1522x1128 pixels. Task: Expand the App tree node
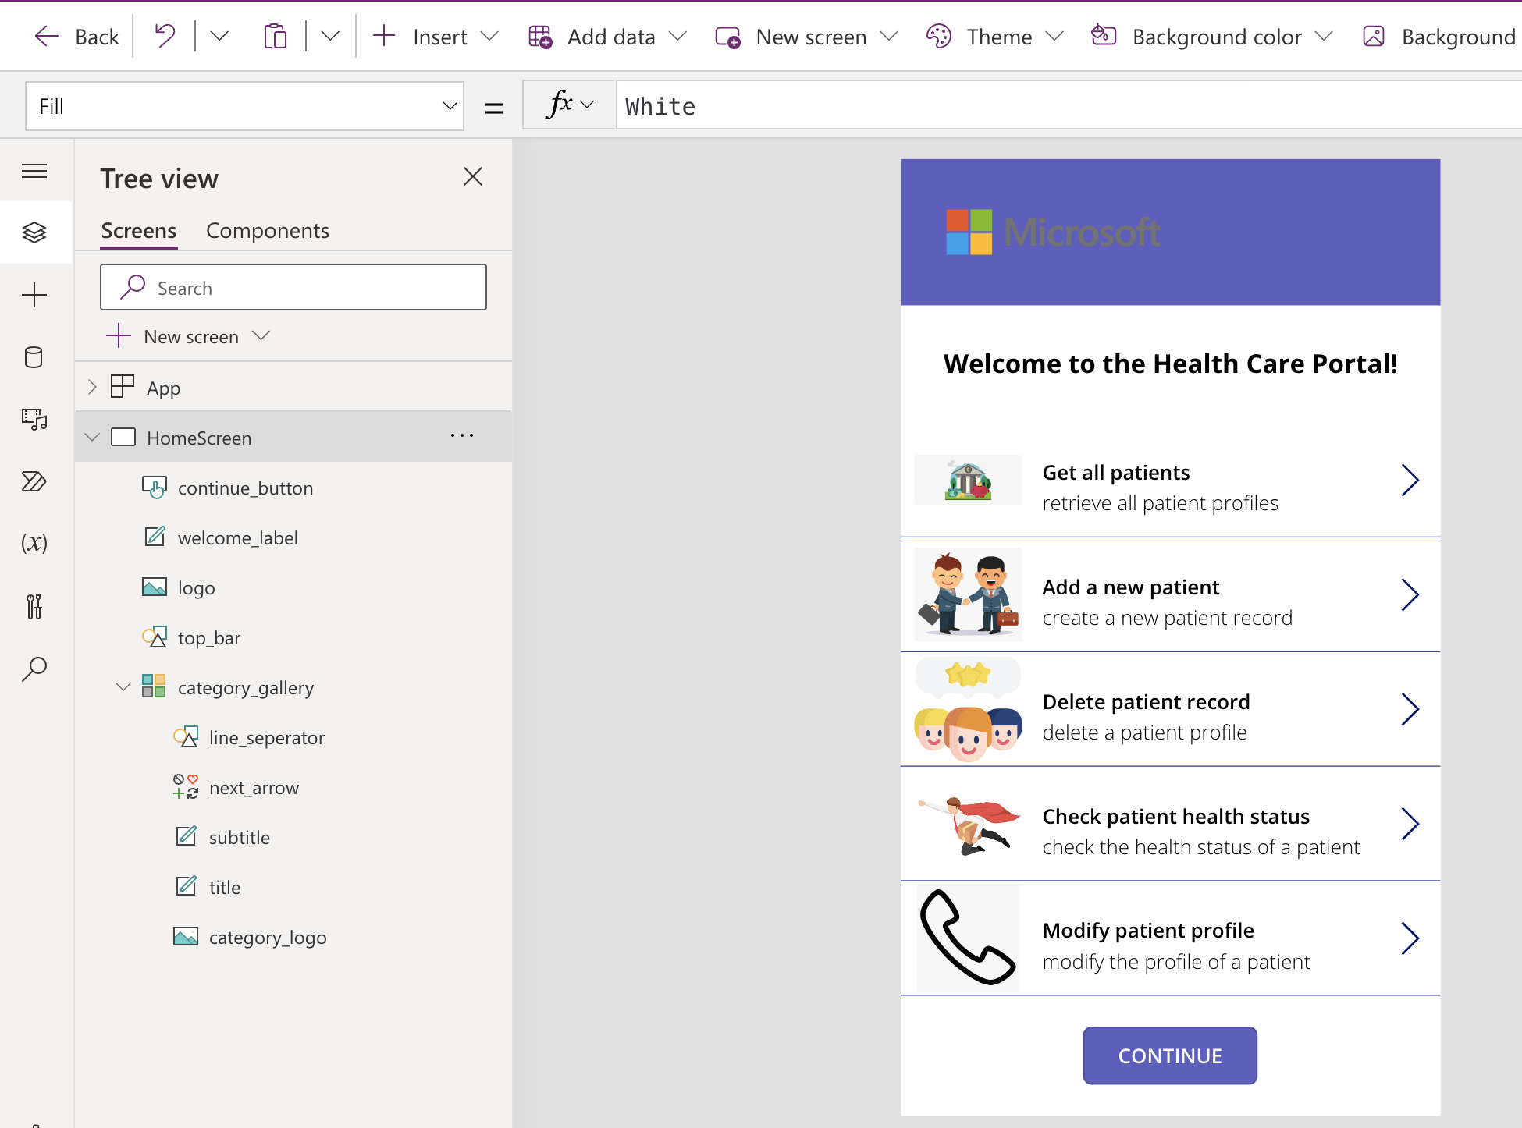coord(92,387)
